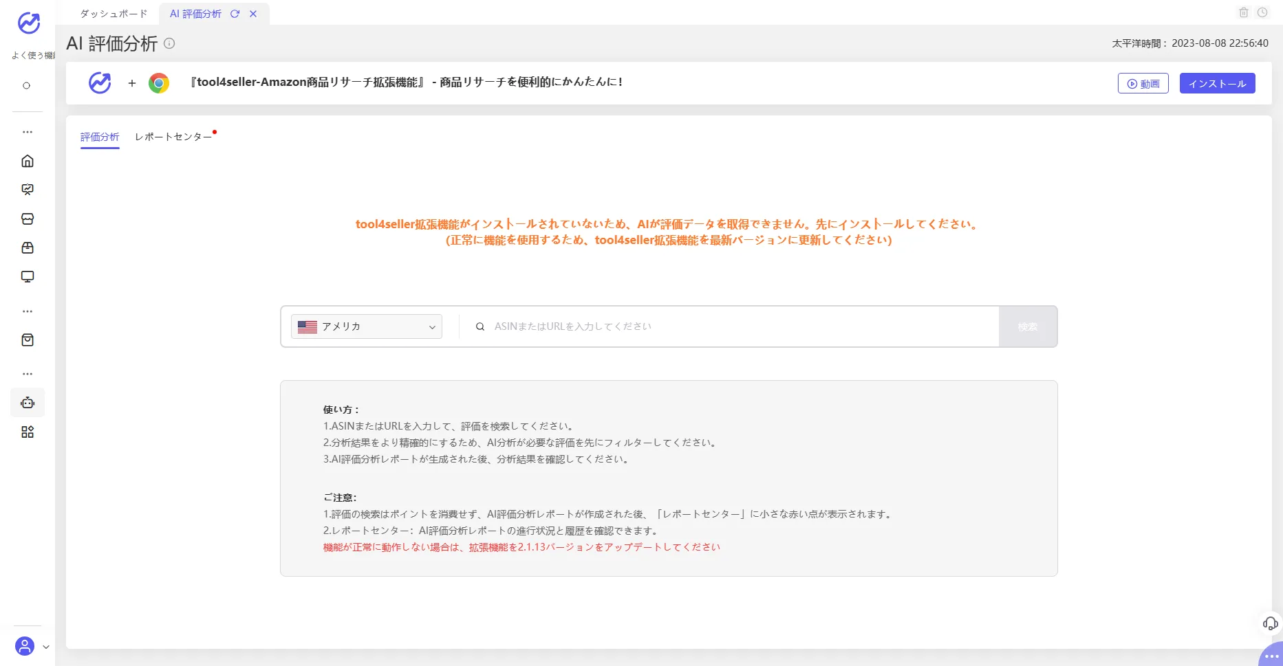Click the 太平洋時間 timestamp
The height and width of the screenshot is (666, 1283).
[x=1190, y=43]
